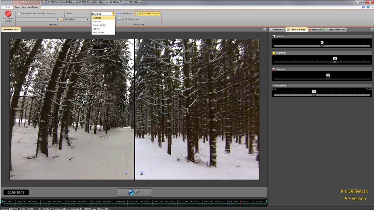The image size is (374, 210).
Task: Enable Export Files into another Directory
Action: pos(19,13)
